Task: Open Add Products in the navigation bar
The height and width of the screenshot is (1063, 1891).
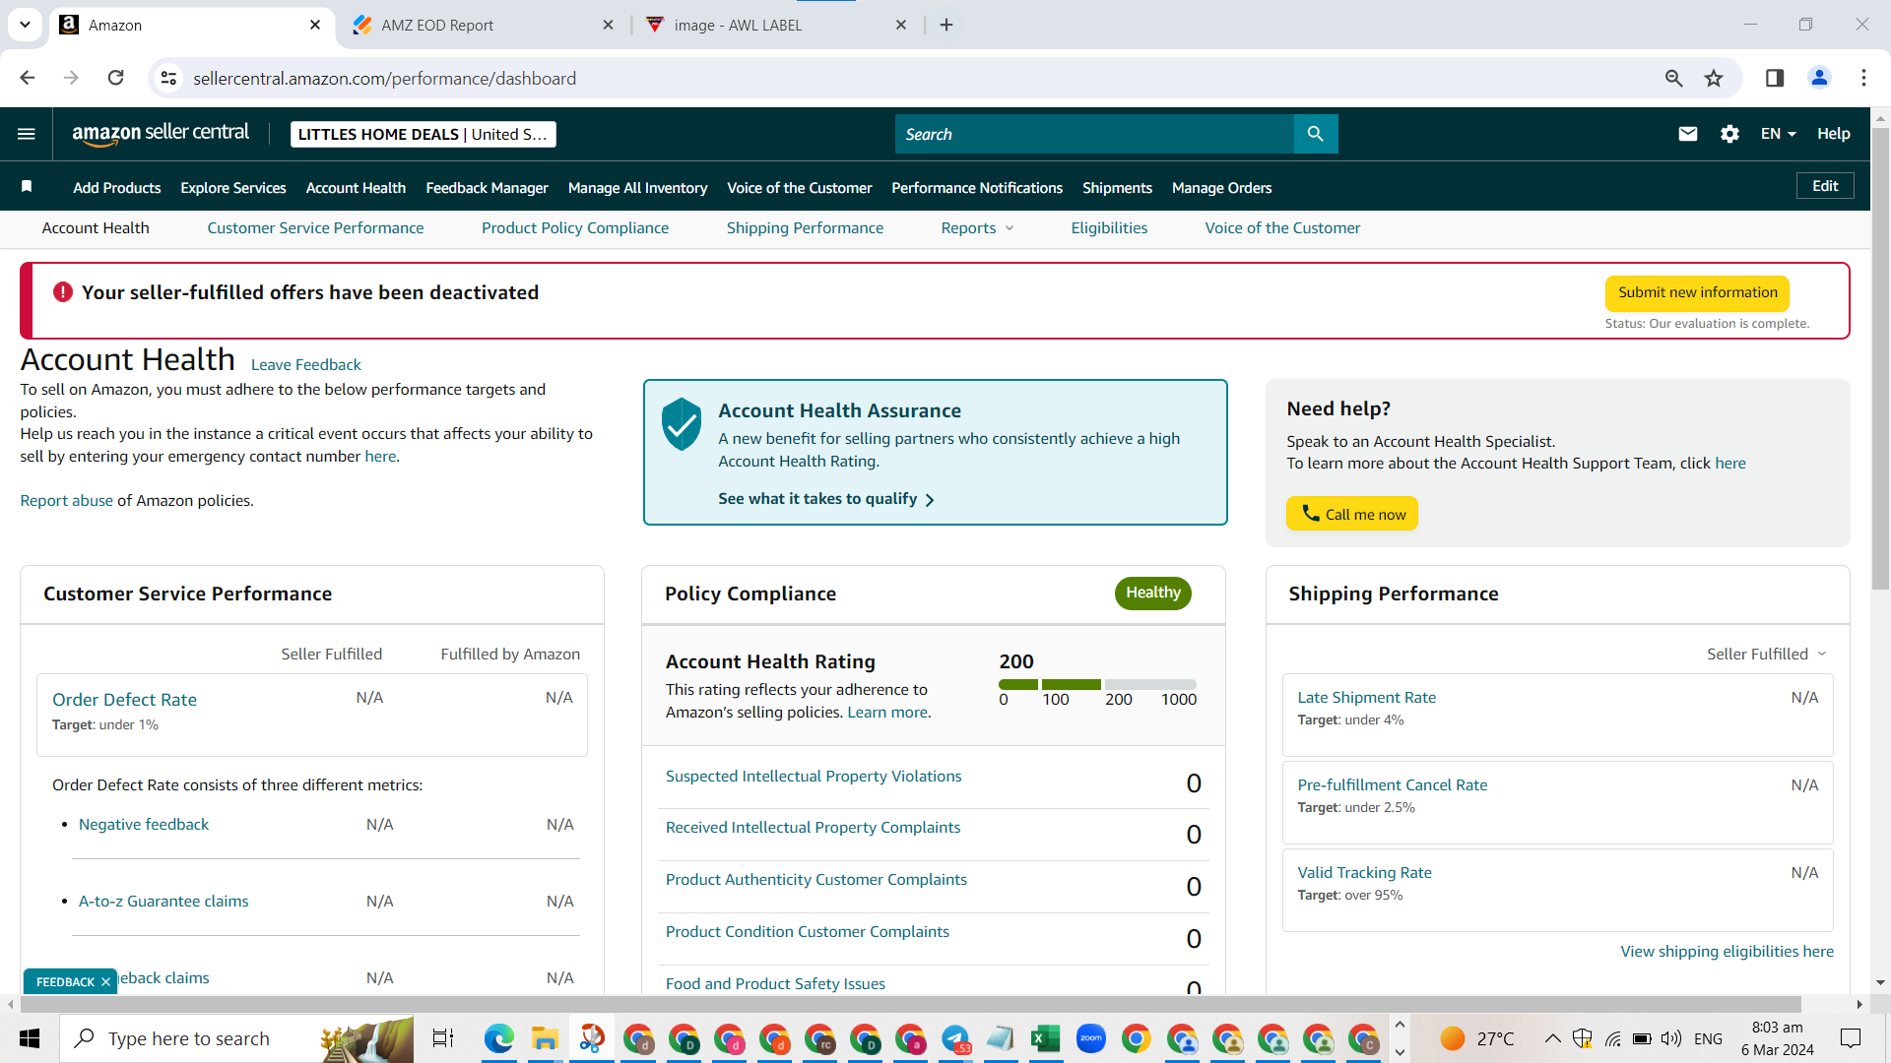Action: (x=116, y=188)
